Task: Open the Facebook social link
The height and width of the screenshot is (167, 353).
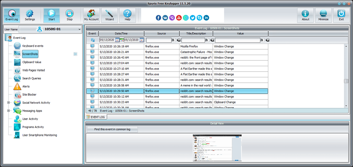Action: (158, 18)
